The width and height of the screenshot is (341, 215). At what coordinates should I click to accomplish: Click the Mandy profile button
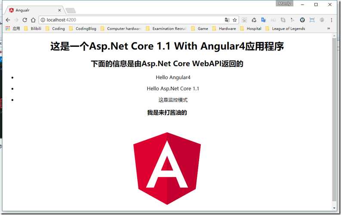285,3
